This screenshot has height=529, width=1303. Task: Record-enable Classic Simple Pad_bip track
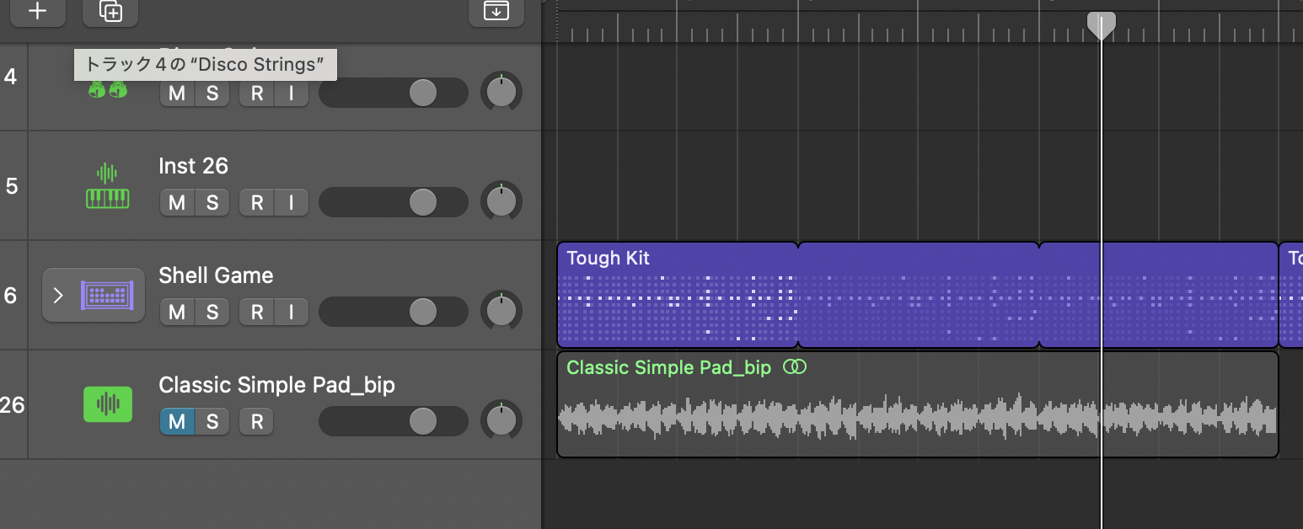point(257,421)
